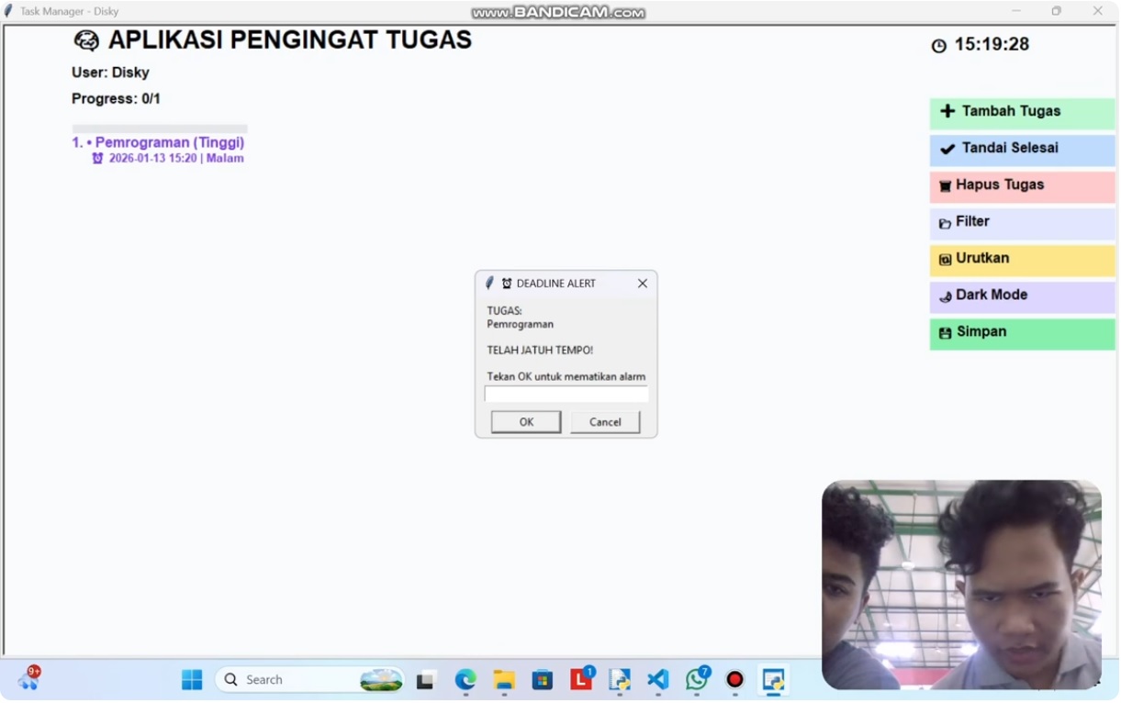The width and height of the screenshot is (1121, 703).
Task: Click the sort icon on Urutkan
Action: click(945, 258)
